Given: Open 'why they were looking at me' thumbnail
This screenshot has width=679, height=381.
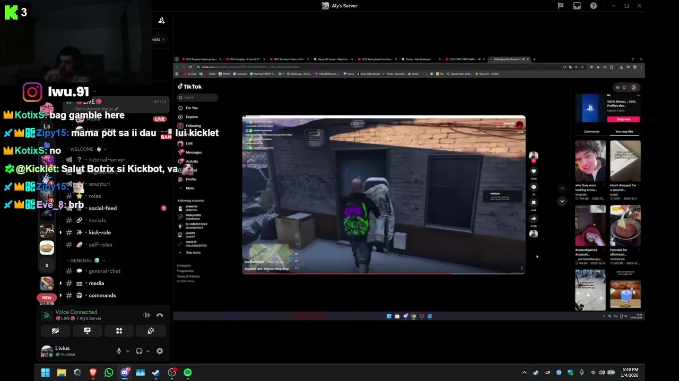Looking at the screenshot, I should [590, 161].
